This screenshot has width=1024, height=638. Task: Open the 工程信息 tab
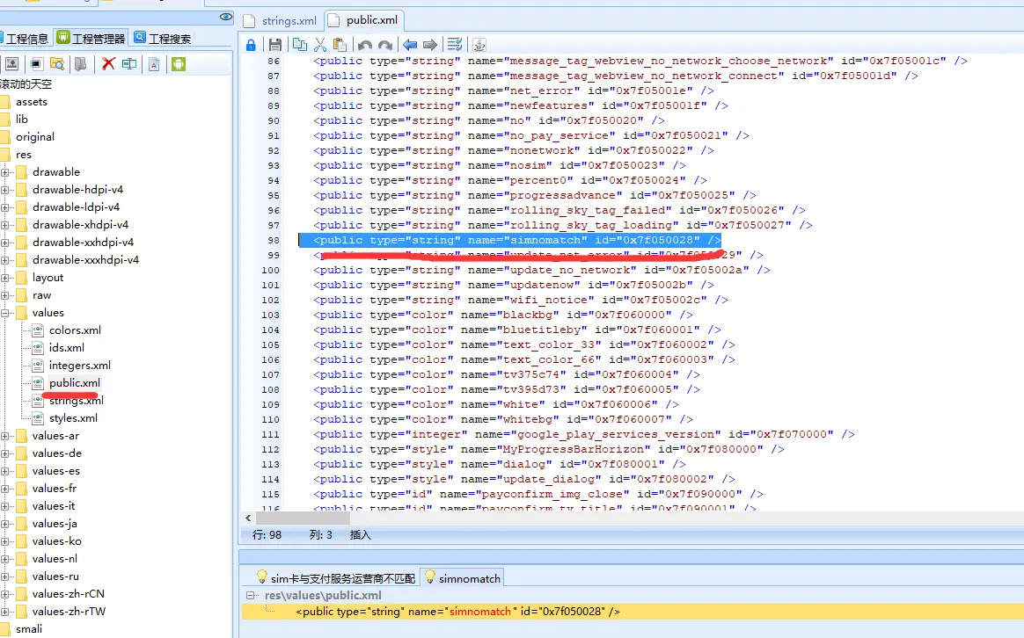[x=24, y=39]
